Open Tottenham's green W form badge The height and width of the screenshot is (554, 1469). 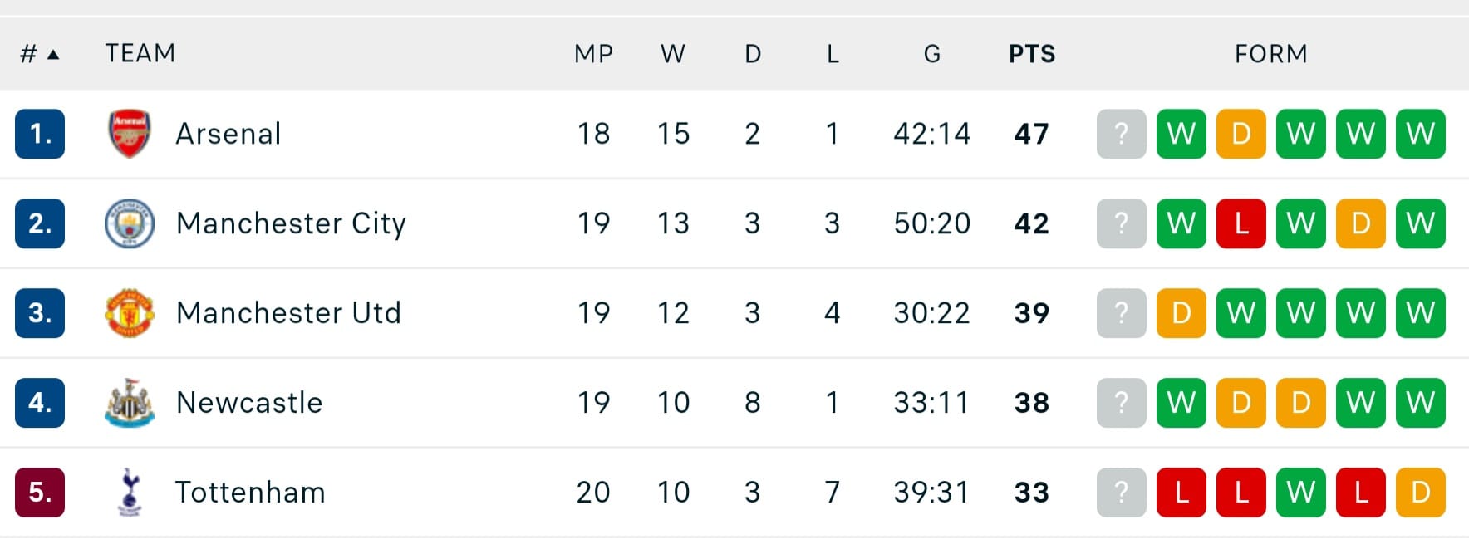tap(1301, 493)
